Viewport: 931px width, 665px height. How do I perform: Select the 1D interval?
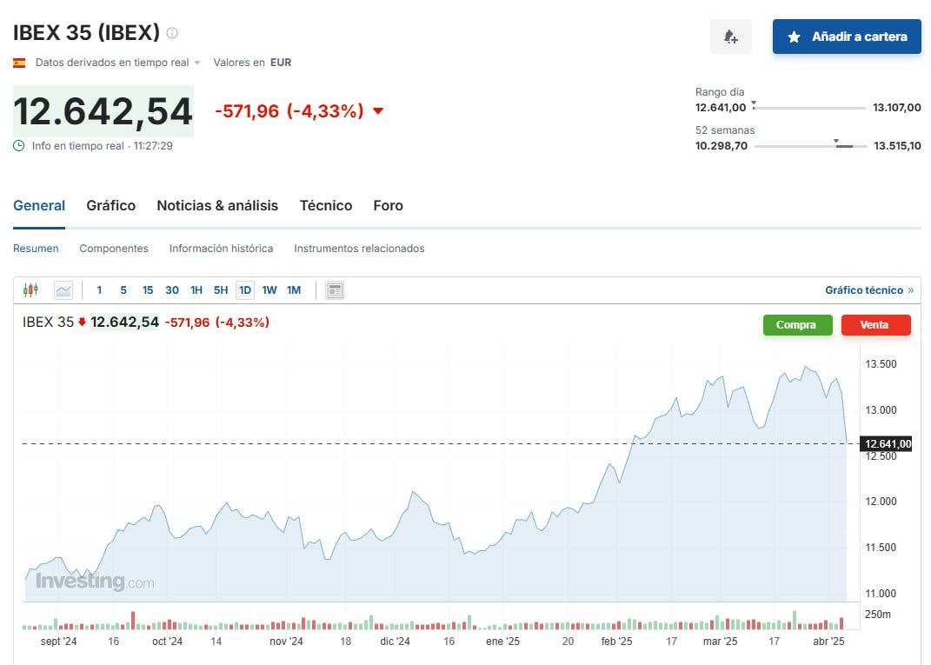pyautogui.click(x=245, y=290)
